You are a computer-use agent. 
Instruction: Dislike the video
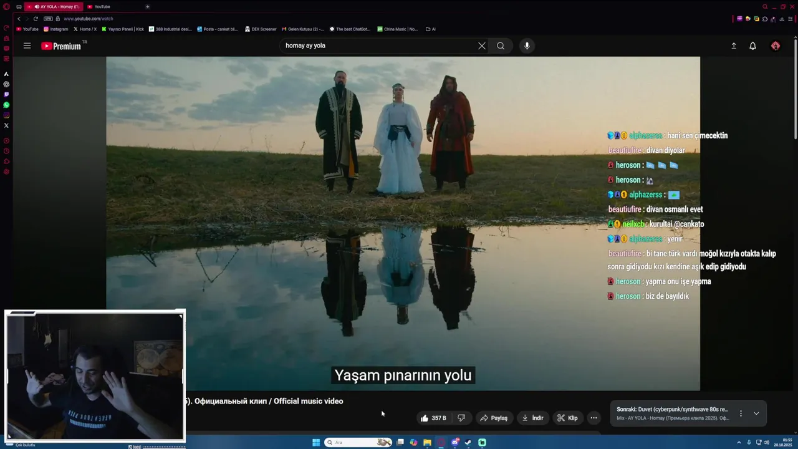pyautogui.click(x=461, y=418)
